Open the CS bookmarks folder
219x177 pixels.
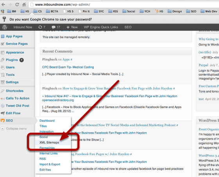tap(38, 11)
